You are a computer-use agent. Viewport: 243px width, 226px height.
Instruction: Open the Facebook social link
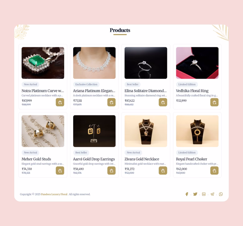[187, 194]
